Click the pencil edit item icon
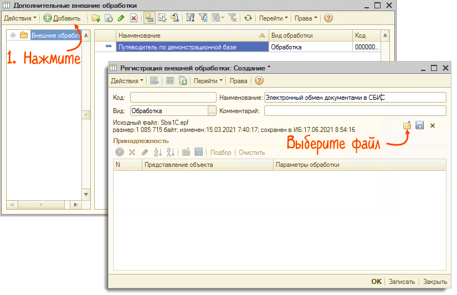 click(121, 18)
